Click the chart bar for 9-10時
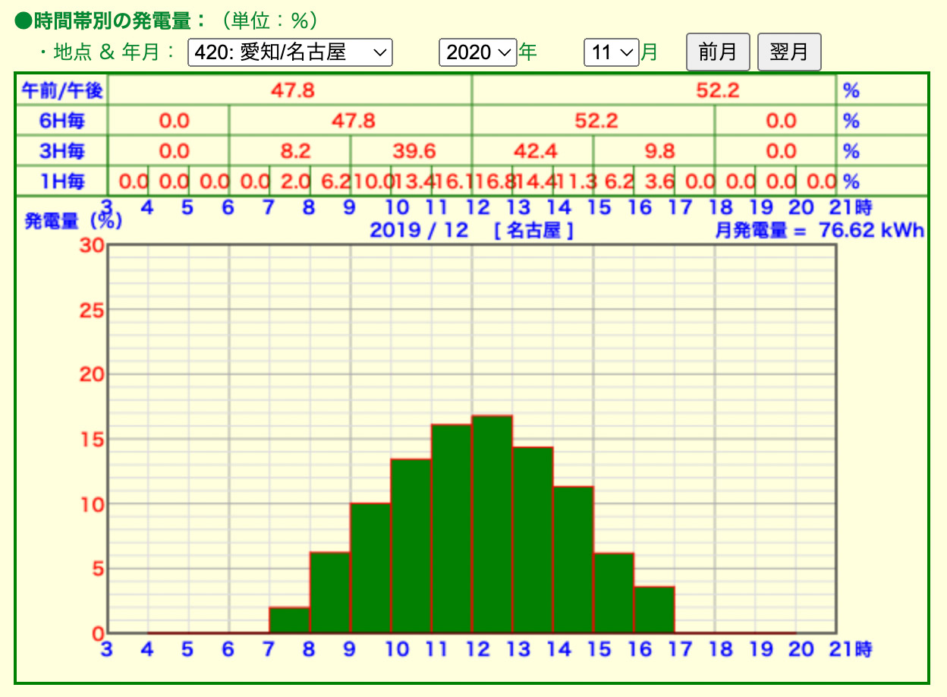 pyautogui.click(x=370, y=567)
